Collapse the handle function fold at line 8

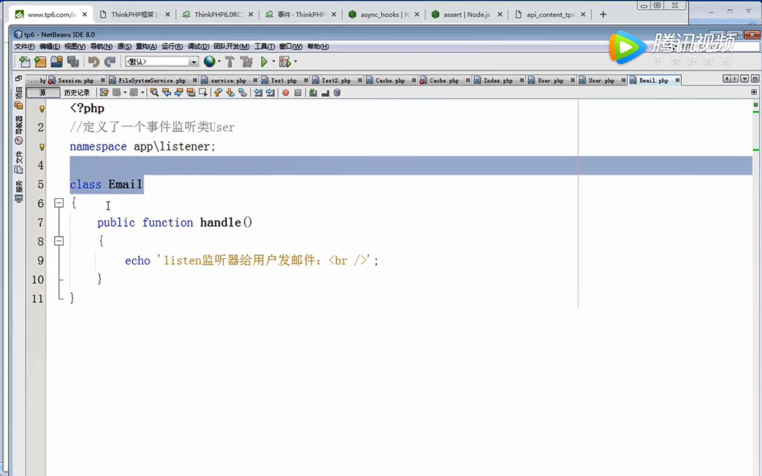[59, 241]
